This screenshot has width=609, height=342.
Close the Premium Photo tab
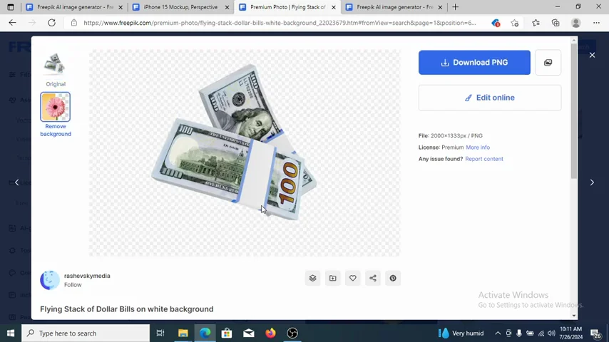coord(333,7)
